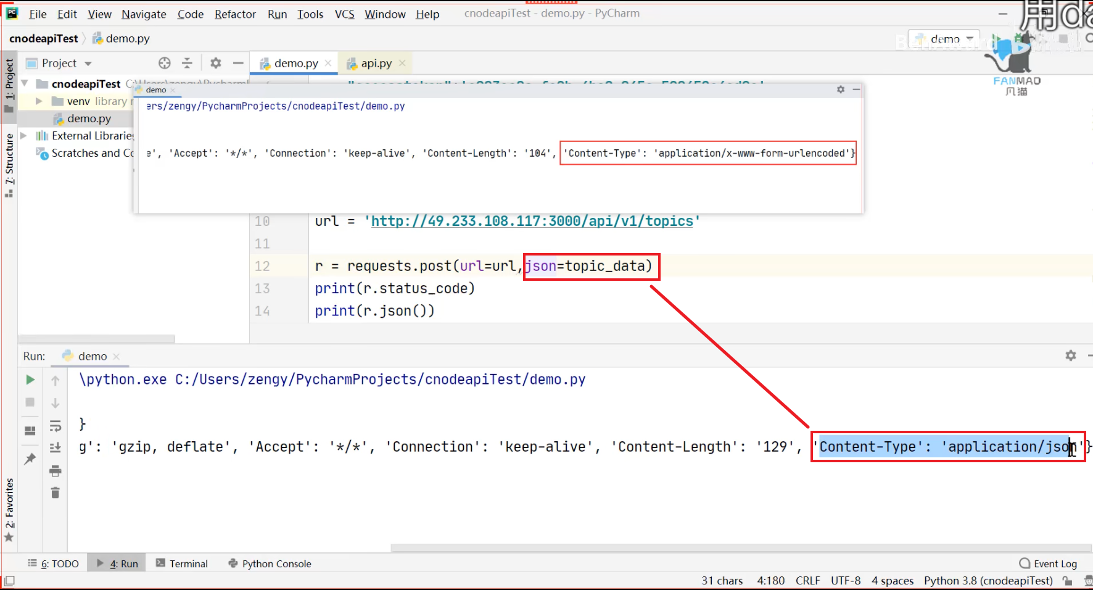Expand External Libraries node
The height and width of the screenshot is (590, 1093).
23,136
